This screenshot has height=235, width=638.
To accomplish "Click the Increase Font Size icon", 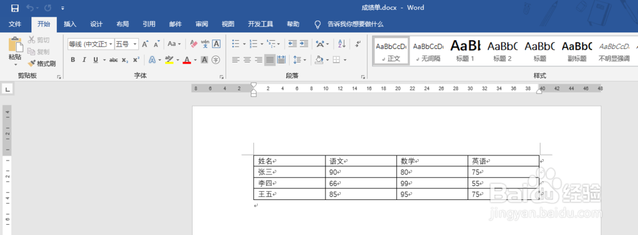I will tap(145, 44).
